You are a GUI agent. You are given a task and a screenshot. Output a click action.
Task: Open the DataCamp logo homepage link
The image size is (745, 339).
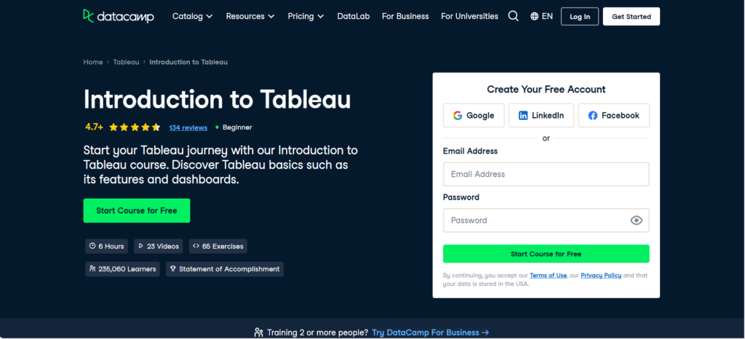pos(119,16)
